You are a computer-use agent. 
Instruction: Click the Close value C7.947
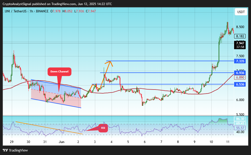point(91,11)
